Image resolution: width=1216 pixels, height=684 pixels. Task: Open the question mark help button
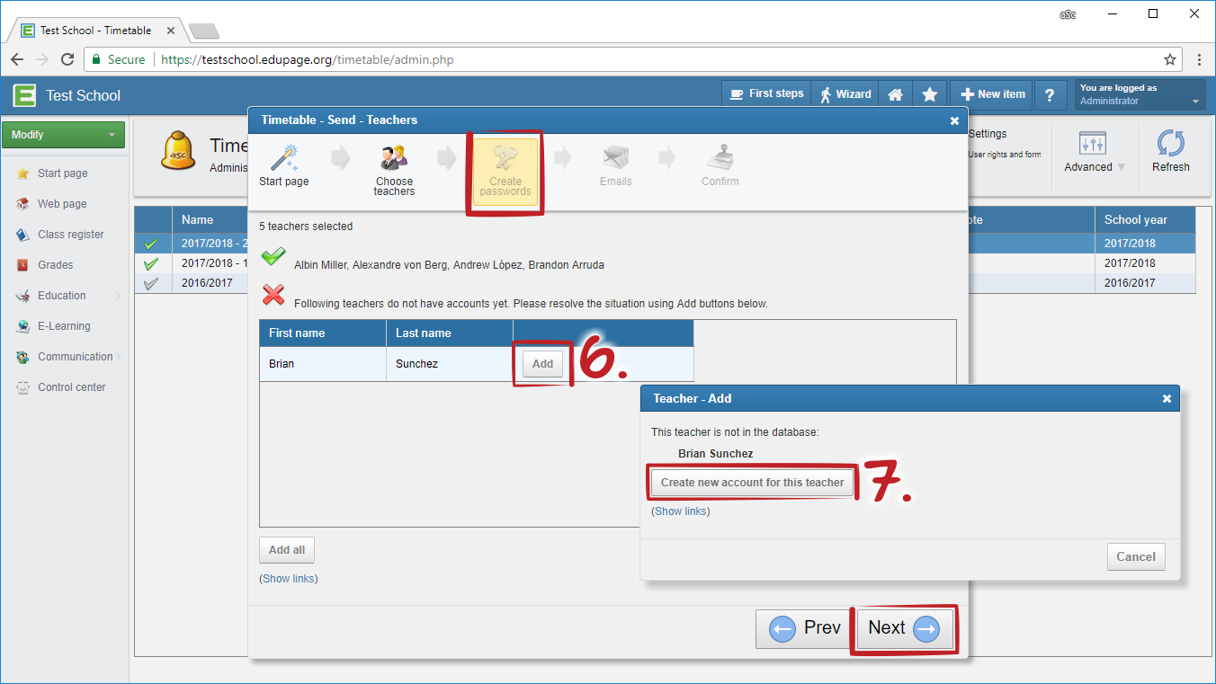1050,94
